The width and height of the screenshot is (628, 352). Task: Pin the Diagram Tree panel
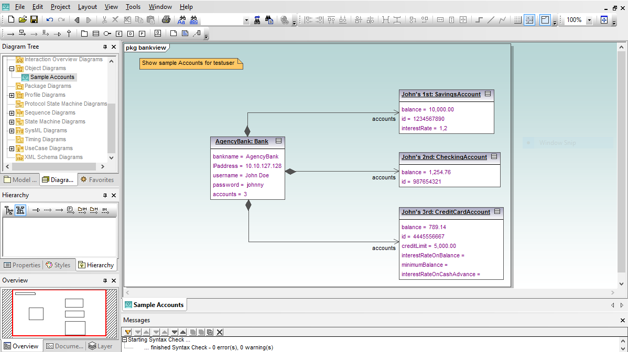105,47
